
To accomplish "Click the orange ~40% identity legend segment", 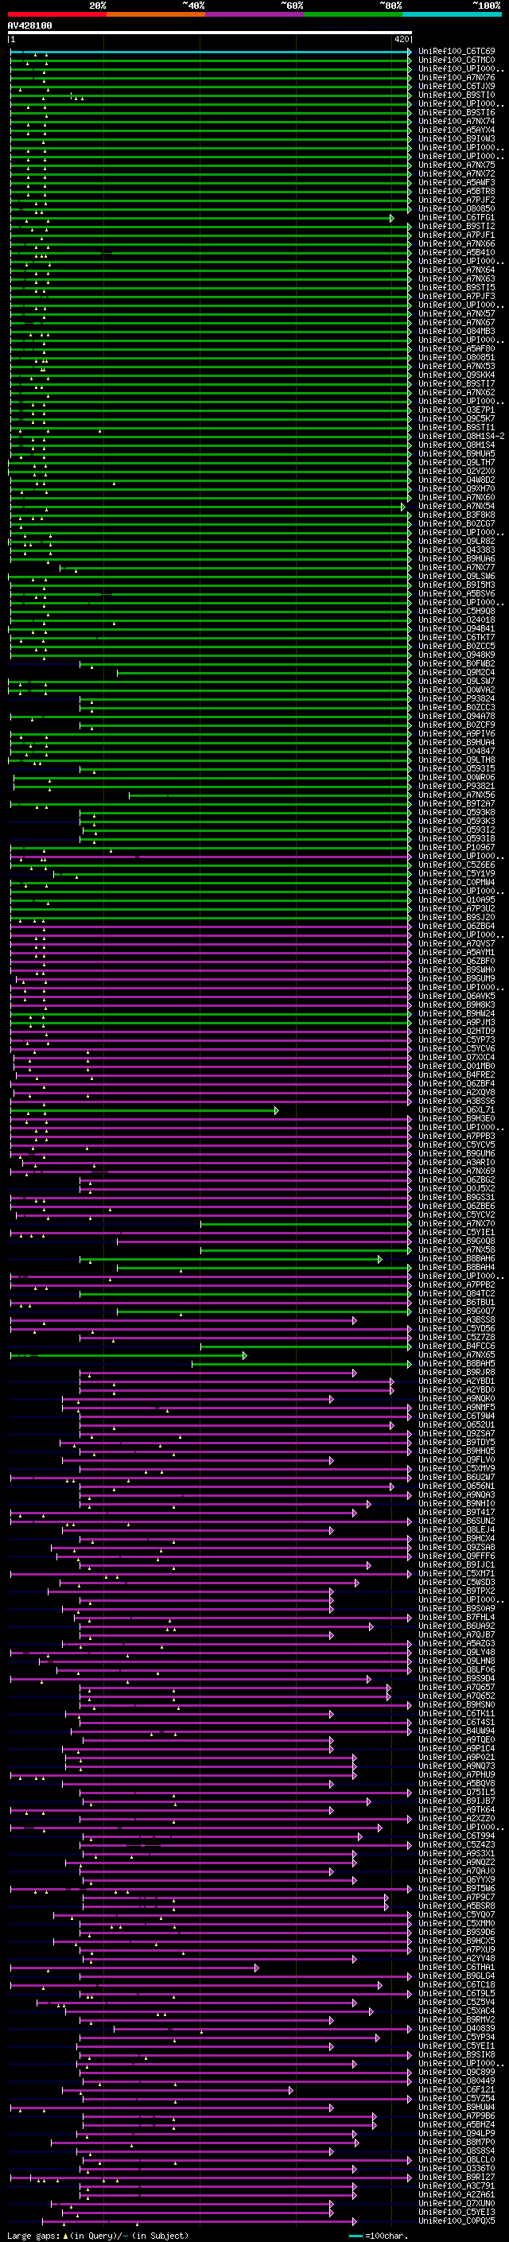I will [155, 14].
